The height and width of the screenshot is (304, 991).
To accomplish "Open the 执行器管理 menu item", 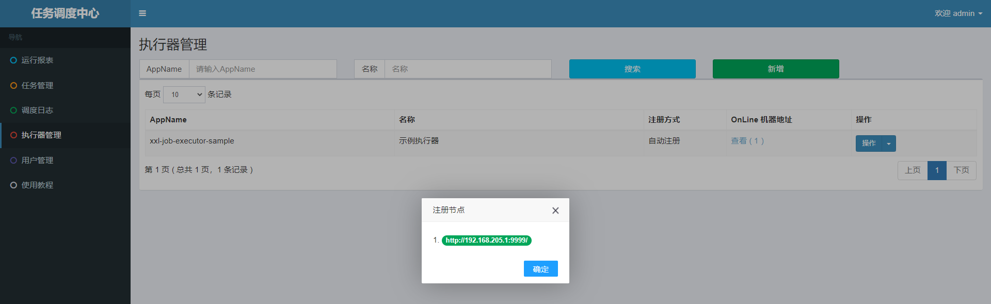I will pyautogui.click(x=41, y=135).
